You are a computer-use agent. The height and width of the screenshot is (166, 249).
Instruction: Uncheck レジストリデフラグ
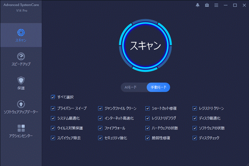click(148, 118)
